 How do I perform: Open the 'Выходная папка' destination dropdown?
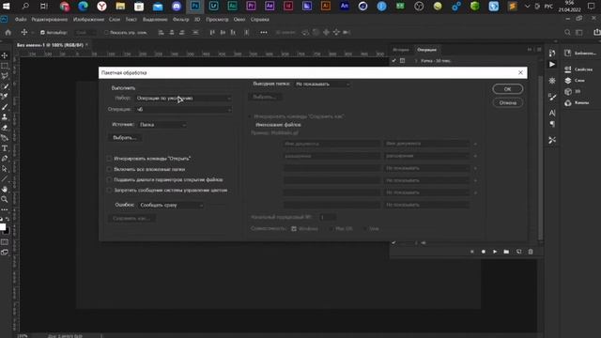click(x=322, y=84)
